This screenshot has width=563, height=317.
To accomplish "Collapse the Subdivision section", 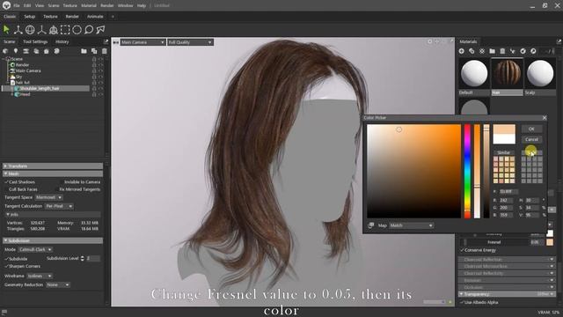I will [x=53, y=240].
